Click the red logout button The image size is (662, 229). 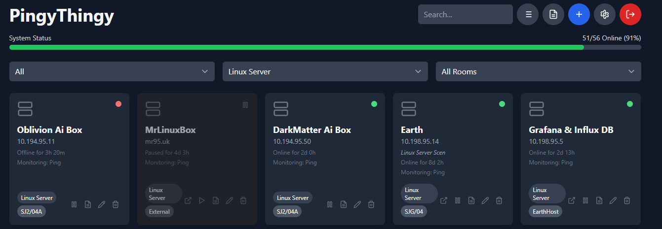point(630,14)
